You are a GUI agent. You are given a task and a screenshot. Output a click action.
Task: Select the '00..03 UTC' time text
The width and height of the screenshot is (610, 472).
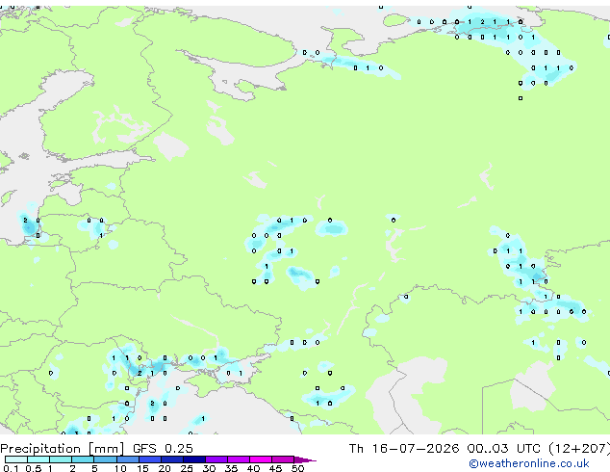click(504, 449)
